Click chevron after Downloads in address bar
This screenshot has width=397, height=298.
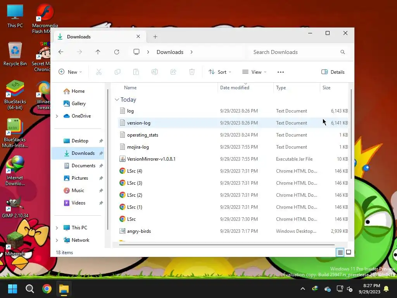tap(192, 52)
